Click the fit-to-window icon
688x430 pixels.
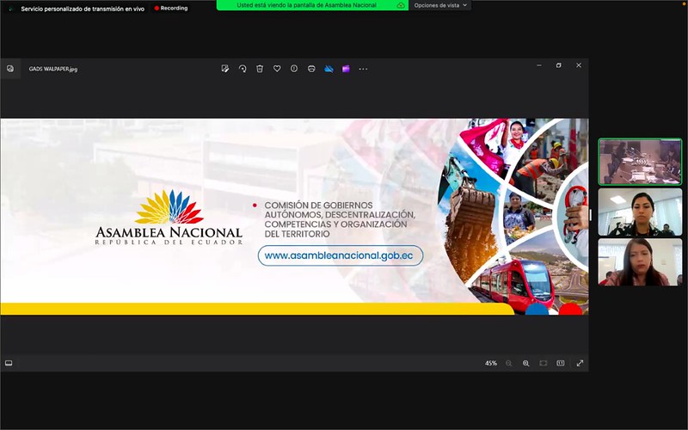[544, 363]
